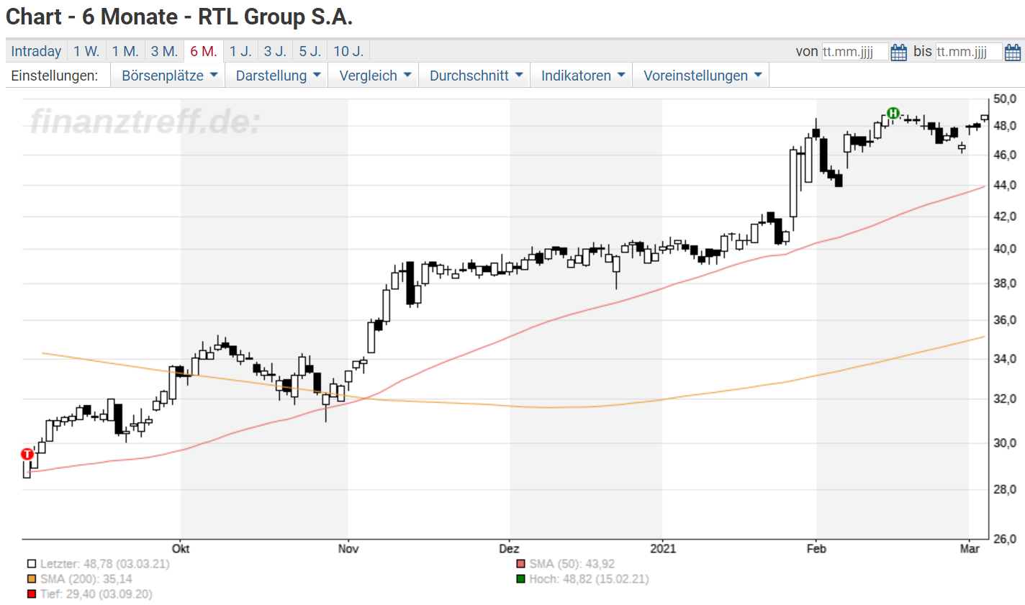The height and width of the screenshot is (605, 1025).
Task: Expand the Börsenplätze dropdown
Action: click(169, 76)
